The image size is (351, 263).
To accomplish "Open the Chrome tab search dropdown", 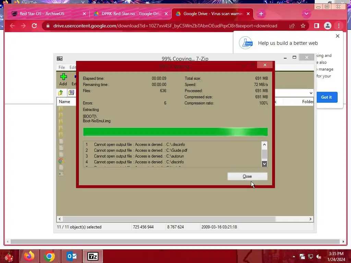I will tap(306, 14).
